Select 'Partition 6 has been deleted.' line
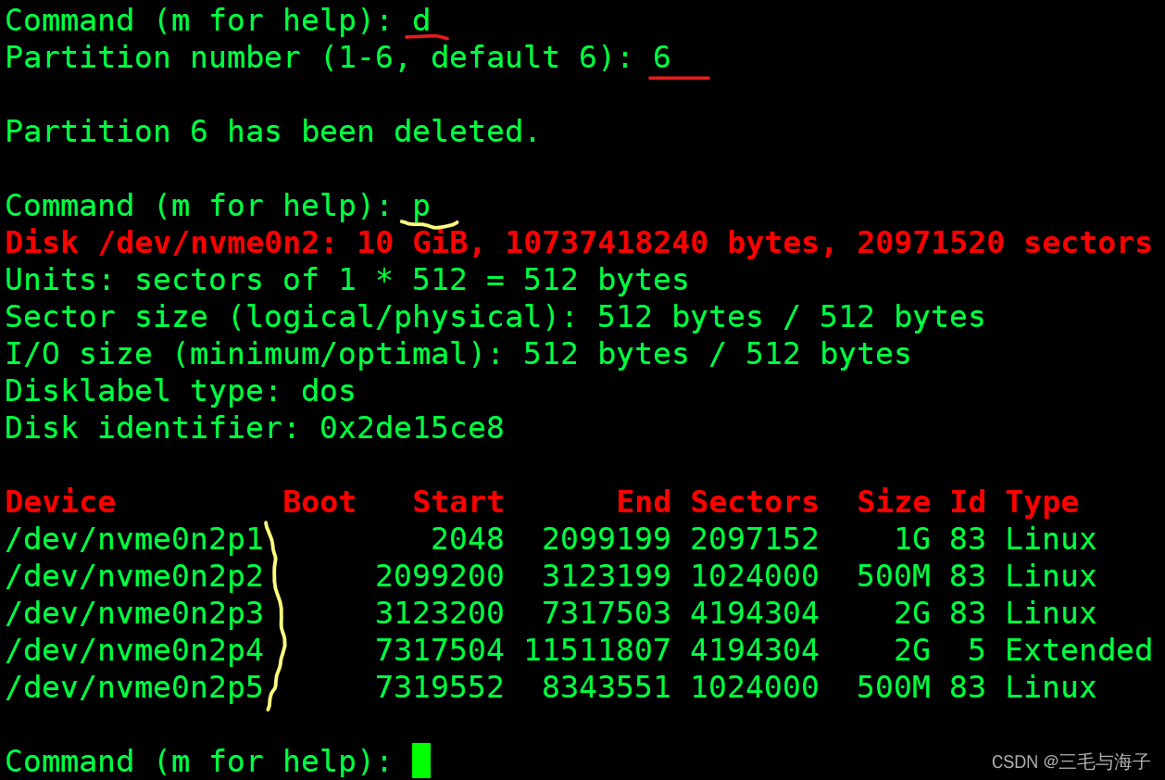1165x780 pixels. pyautogui.click(x=272, y=132)
